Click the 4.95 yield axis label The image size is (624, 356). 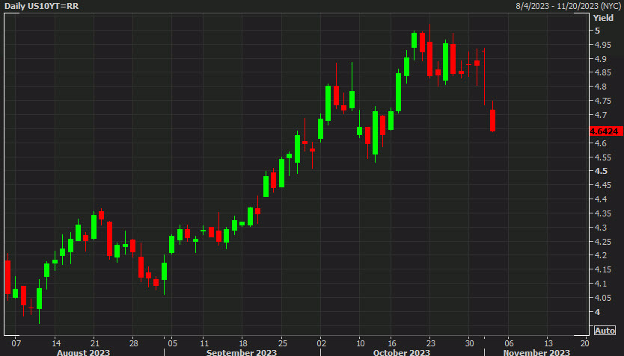602,45
